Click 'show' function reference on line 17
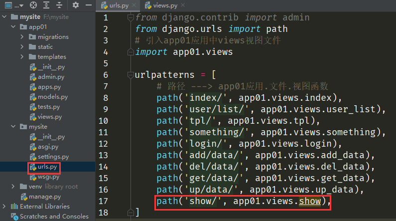396x221 pixels. [310, 201]
